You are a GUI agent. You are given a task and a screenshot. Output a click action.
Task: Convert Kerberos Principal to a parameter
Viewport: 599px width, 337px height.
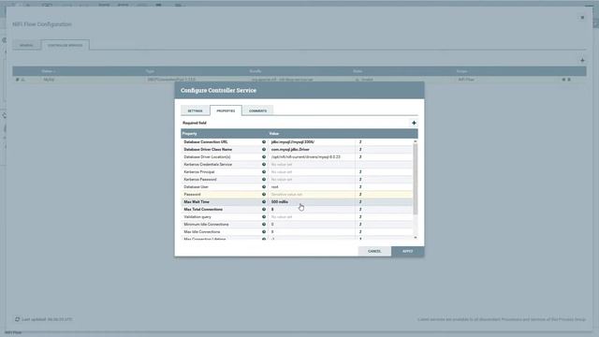(x=360, y=172)
